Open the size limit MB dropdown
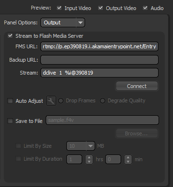Image resolution: width=173 pixels, height=187 pixels. 81,146
